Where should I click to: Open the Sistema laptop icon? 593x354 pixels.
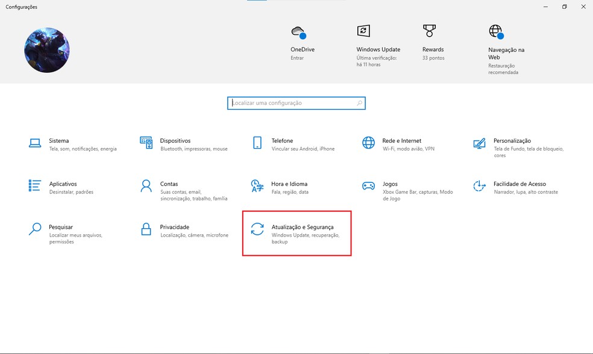[35, 143]
